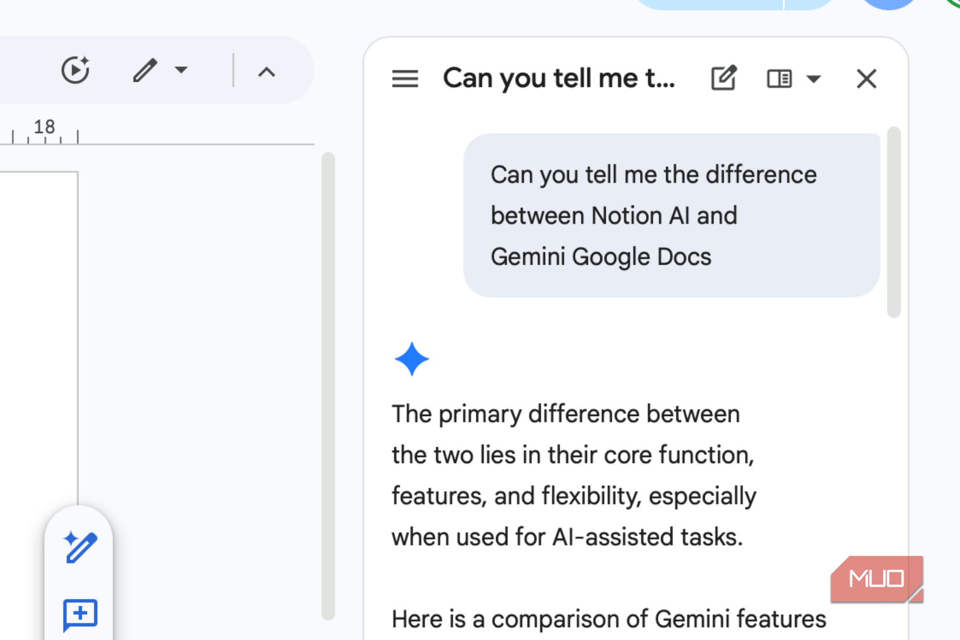Click the chat title 'Can you tell me t...'

click(559, 78)
